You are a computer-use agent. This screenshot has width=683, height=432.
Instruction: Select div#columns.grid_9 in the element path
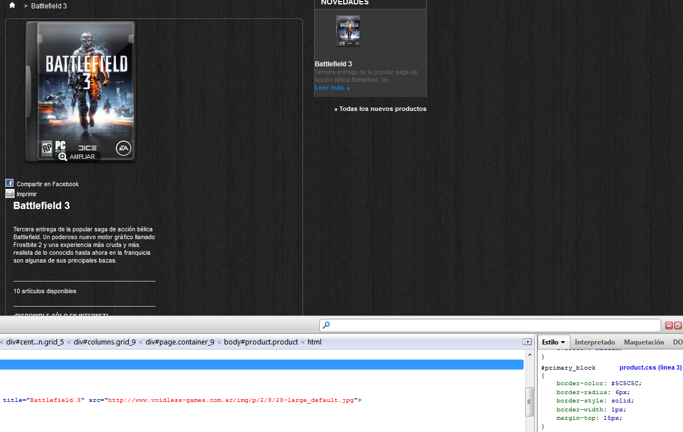click(x=105, y=342)
